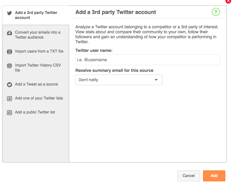Click the CSV file icon
Viewport: 232px width, 186px height.
9,66
